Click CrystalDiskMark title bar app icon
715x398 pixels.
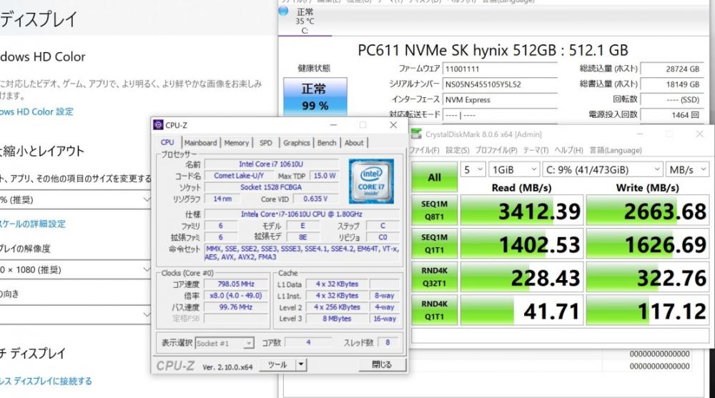[416, 134]
